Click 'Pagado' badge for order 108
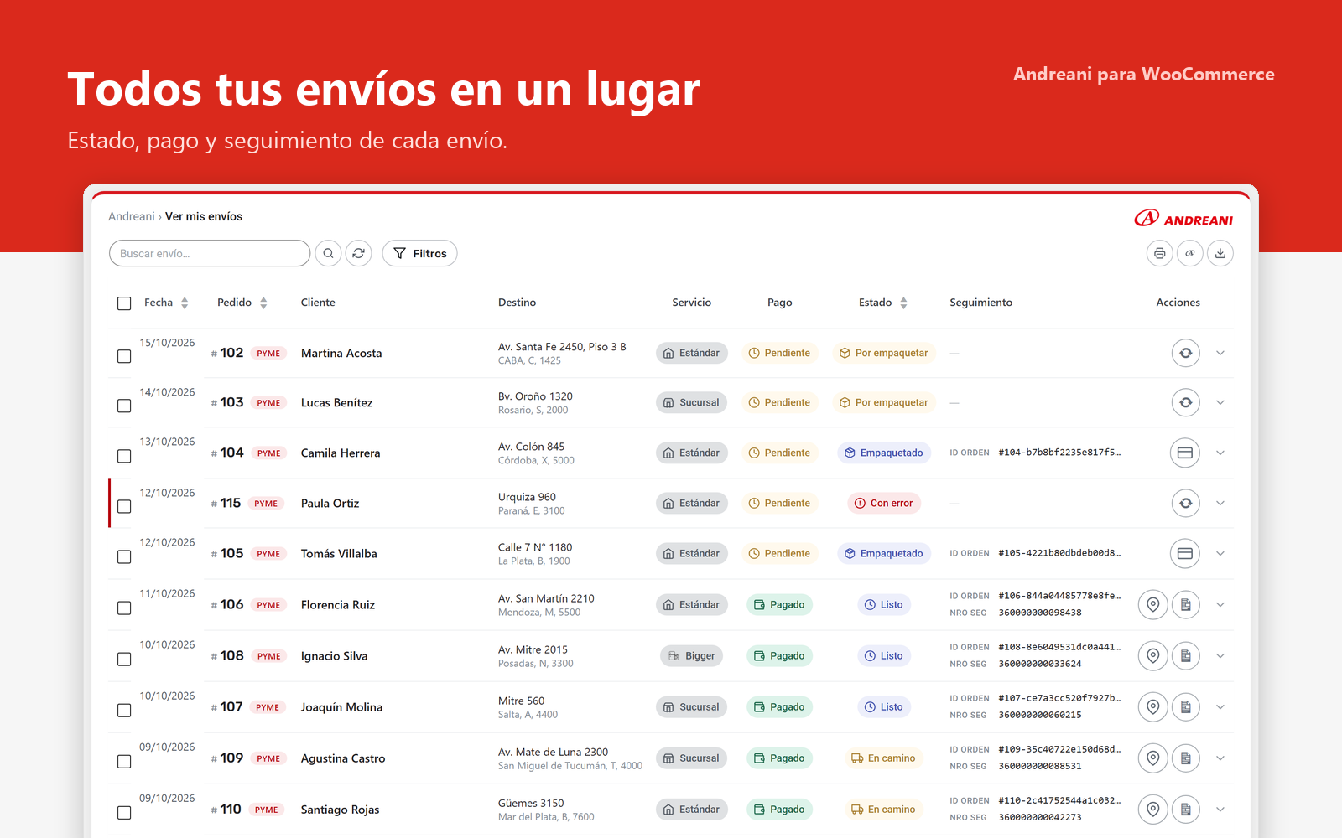Viewport: 1342px width, 838px height. click(779, 655)
